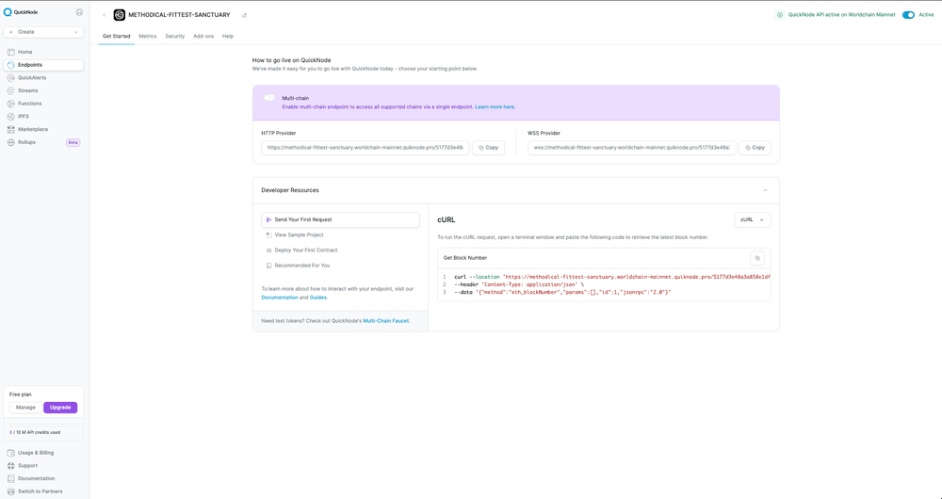Click the Support icon

coord(10,466)
